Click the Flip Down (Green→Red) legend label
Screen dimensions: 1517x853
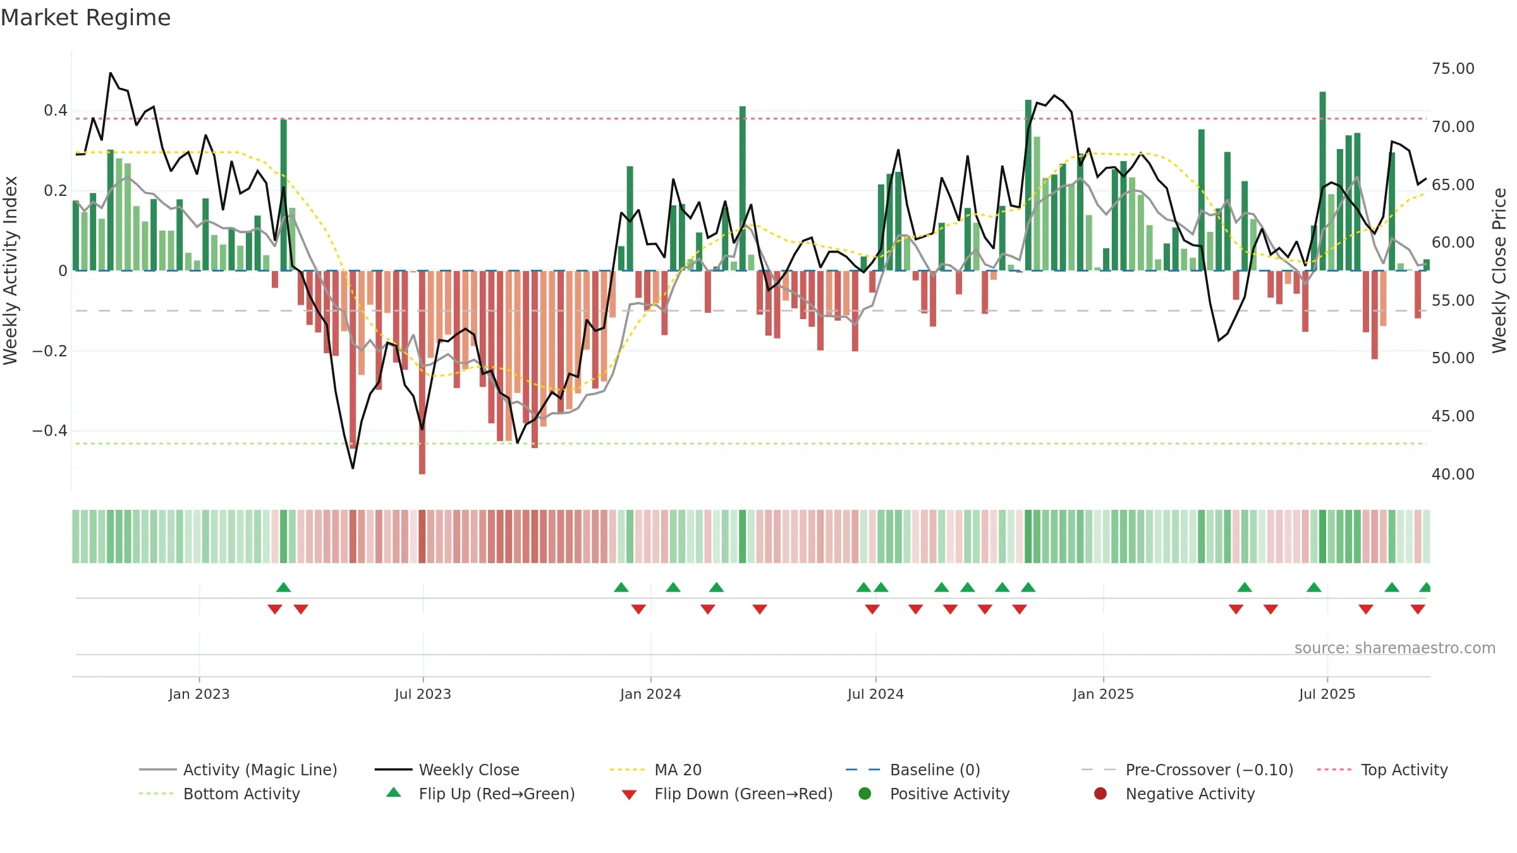pyautogui.click(x=743, y=794)
